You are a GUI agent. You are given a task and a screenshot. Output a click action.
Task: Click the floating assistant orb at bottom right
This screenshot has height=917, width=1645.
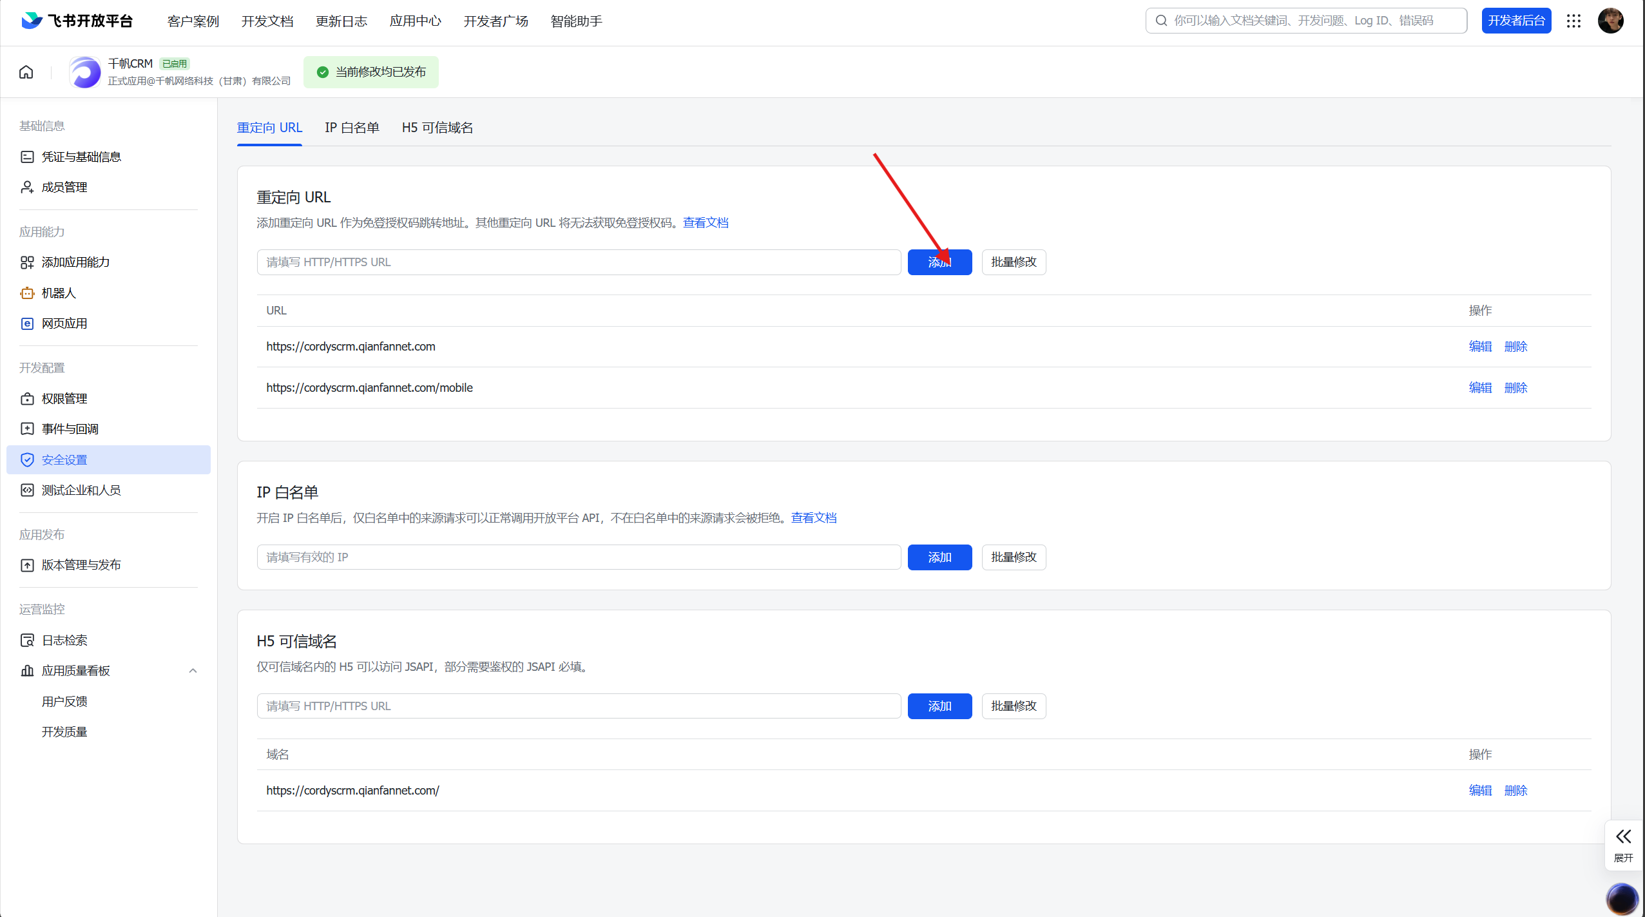coord(1621,898)
